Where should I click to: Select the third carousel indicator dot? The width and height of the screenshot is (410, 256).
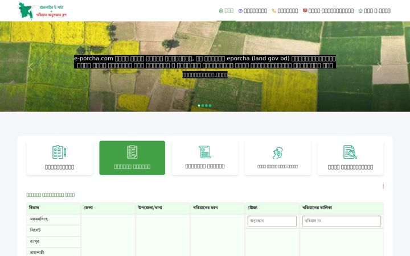[x=206, y=106]
